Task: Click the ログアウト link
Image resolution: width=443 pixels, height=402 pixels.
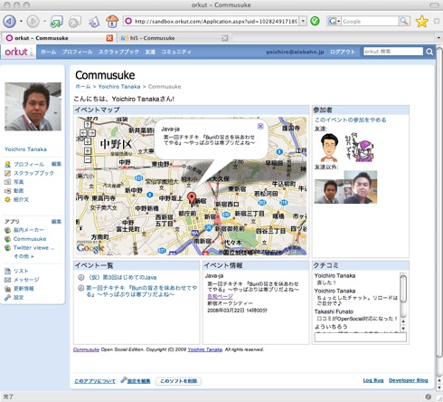Action: point(343,52)
